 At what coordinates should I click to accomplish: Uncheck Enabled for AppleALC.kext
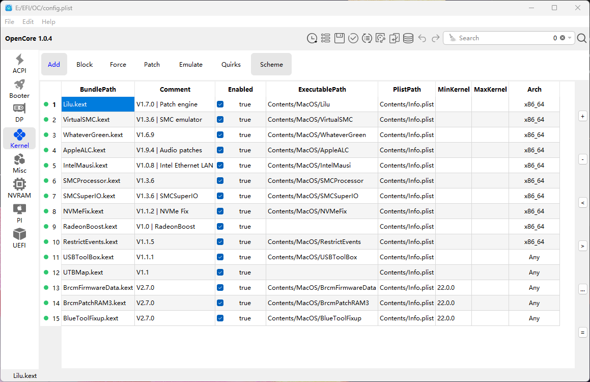click(x=220, y=150)
